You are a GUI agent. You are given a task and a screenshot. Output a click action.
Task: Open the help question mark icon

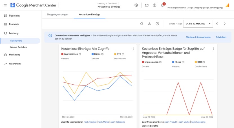[x=154, y=5]
